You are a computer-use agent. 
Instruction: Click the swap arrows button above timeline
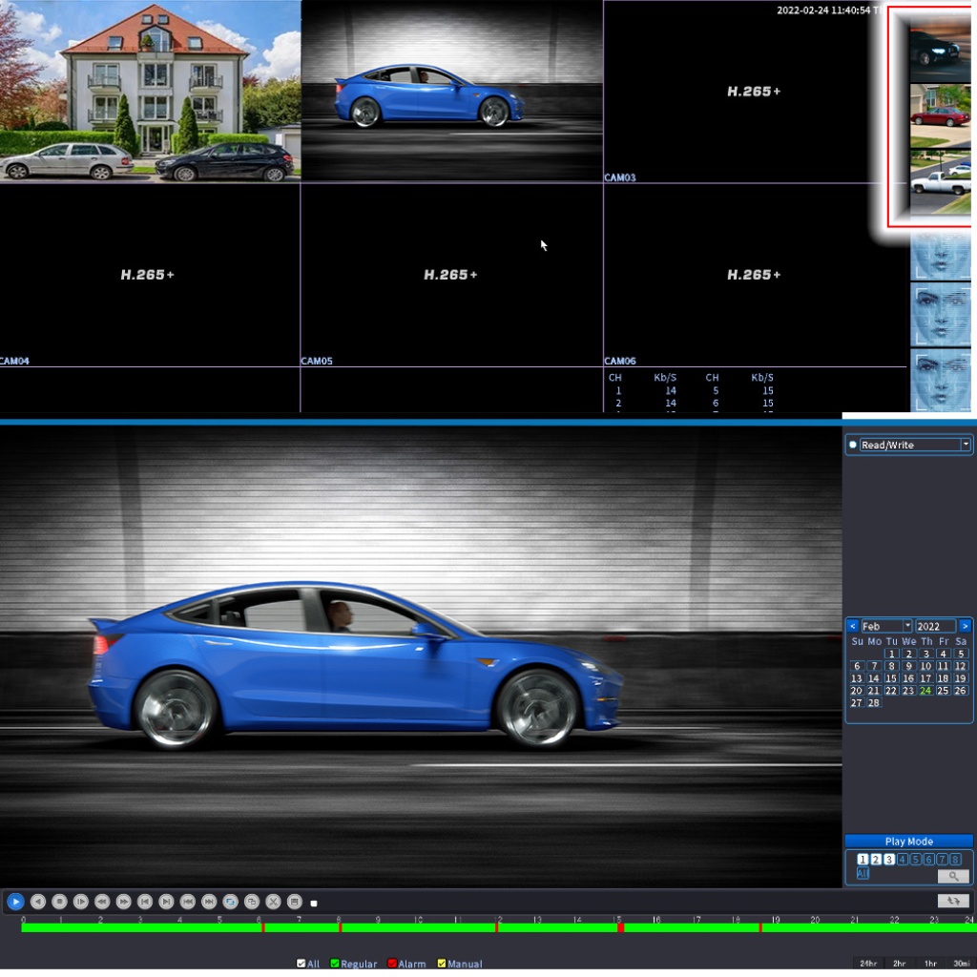tap(952, 901)
